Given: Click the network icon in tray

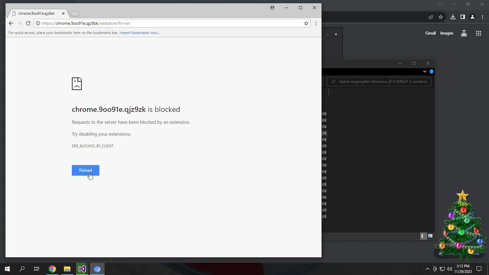Looking at the screenshot, I should click(442, 269).
